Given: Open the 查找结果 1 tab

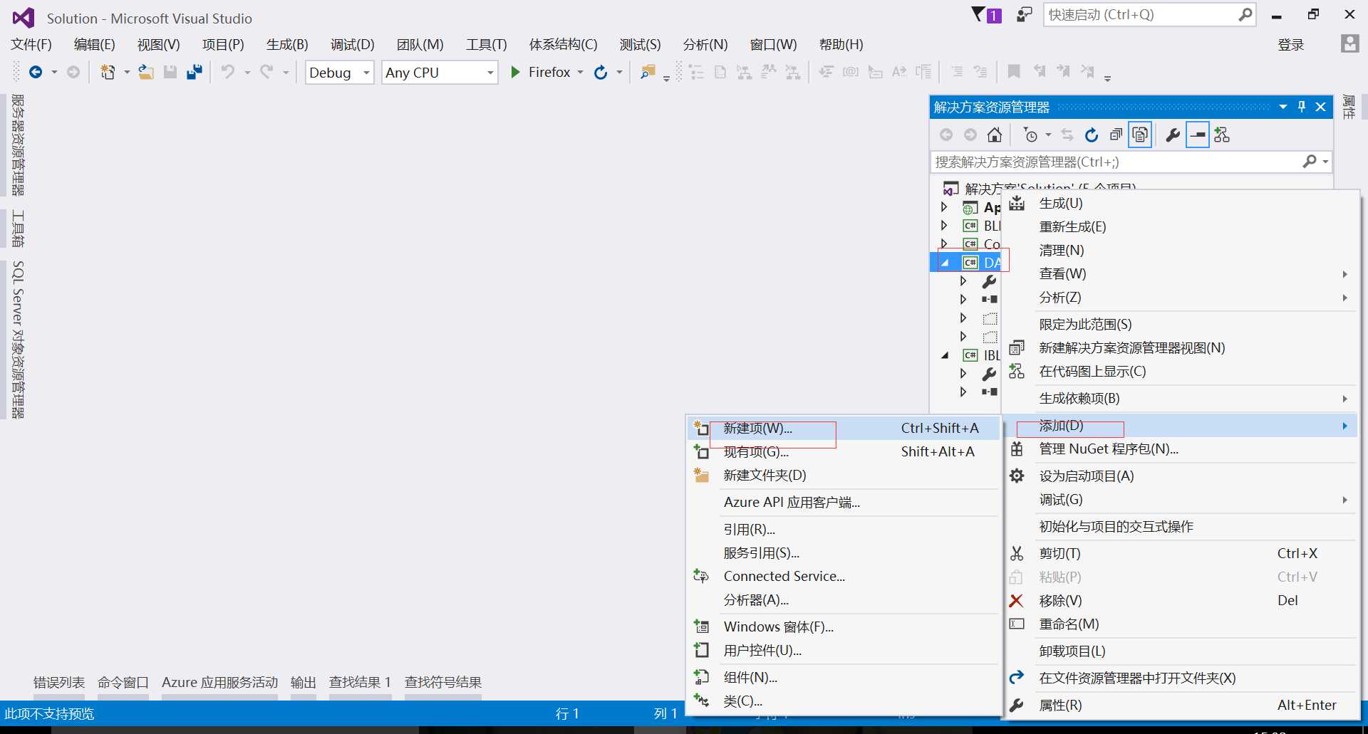Looking at the screenshot, I should [360, 682].
